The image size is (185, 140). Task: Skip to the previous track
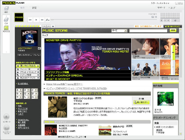30,20
